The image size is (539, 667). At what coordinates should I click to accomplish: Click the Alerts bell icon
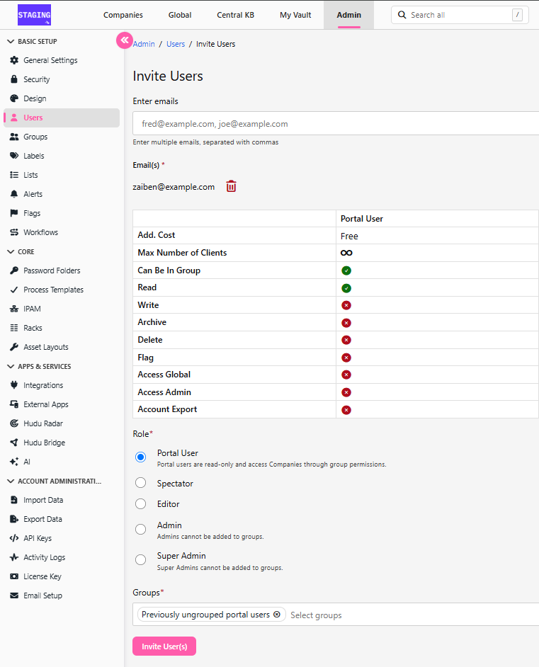[14, 195]
